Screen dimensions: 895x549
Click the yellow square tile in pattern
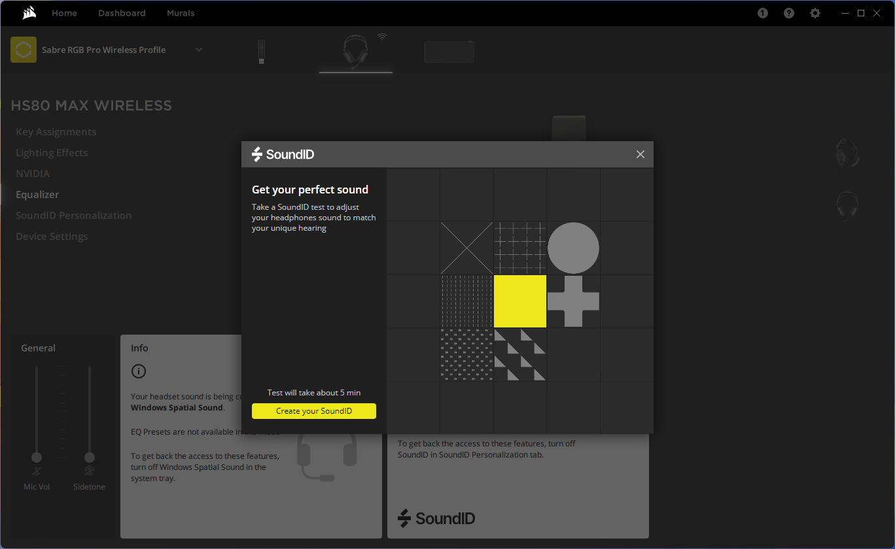pos(520,301)
